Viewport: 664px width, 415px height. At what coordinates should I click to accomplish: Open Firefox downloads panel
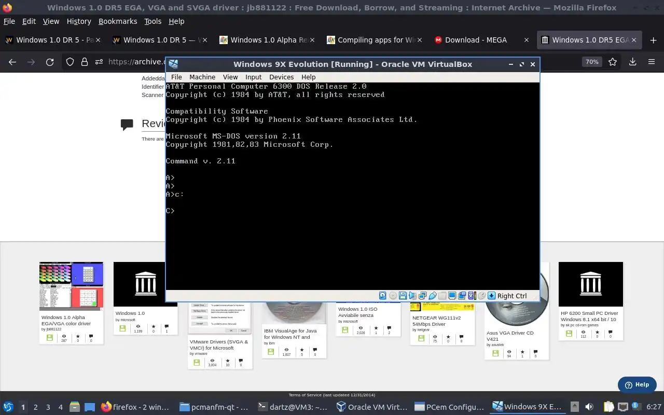[x=632, y=62]
